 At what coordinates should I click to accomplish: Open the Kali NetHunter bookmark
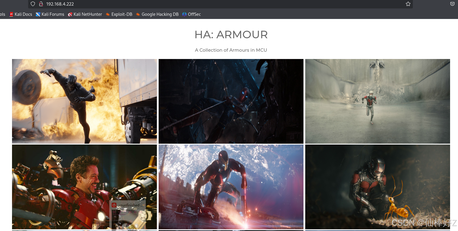coord(85,14)
